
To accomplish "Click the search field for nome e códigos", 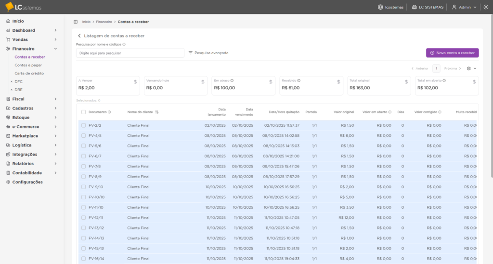I will [x=130, y=53].
